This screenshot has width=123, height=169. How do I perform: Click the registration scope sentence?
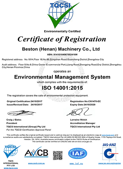coord(48,96)
